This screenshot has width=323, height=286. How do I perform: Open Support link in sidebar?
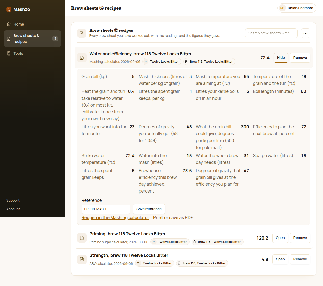[x=13, y=200]
